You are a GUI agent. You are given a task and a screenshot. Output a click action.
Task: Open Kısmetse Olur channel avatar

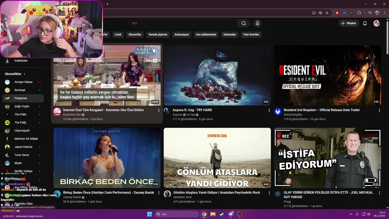pyautogui.click(x=57, y=112)
